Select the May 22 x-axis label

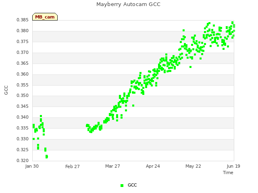point(193,166)
